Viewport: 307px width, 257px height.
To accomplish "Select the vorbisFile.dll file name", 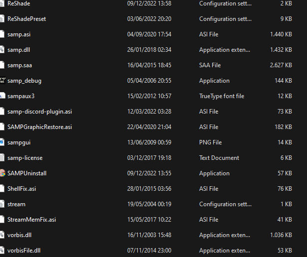I will click(24, 251).
